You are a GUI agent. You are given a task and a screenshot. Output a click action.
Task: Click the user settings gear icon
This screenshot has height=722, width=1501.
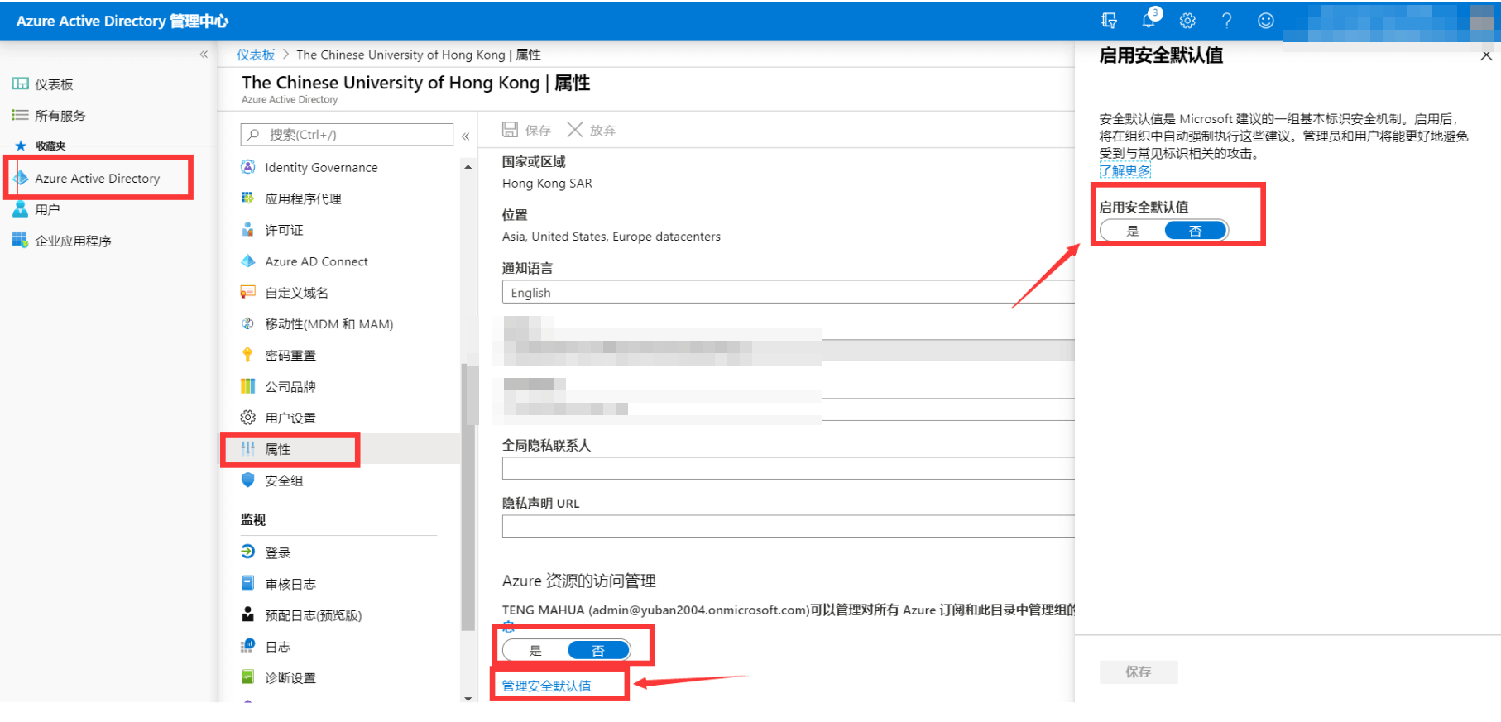point(247,418)
